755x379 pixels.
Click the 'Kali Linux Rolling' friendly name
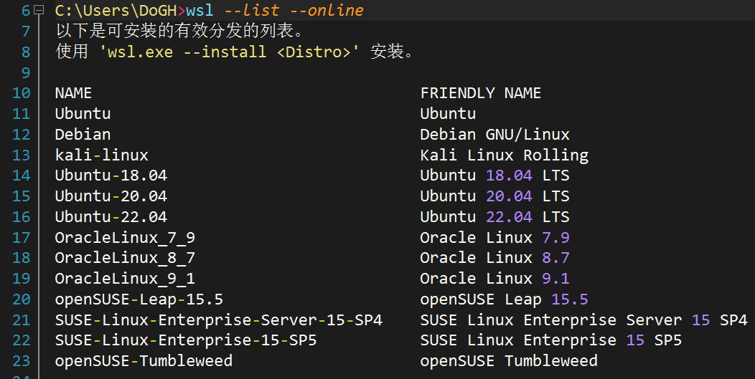pyautogui.click(x=504, y=155)
